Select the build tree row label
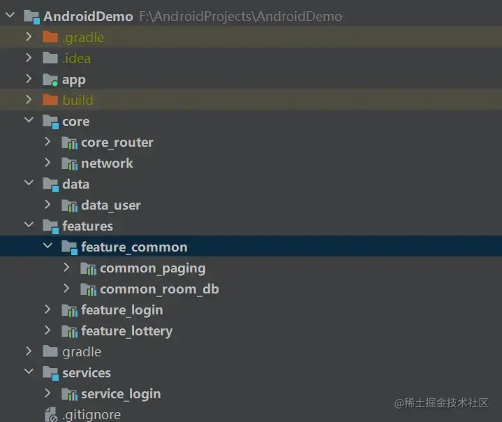 coord(77,101)
